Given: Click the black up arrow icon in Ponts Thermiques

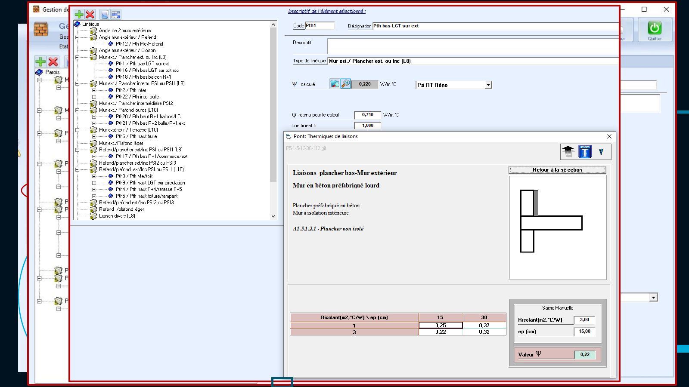Looking at the screenshot, I should [x=568, y=151].
